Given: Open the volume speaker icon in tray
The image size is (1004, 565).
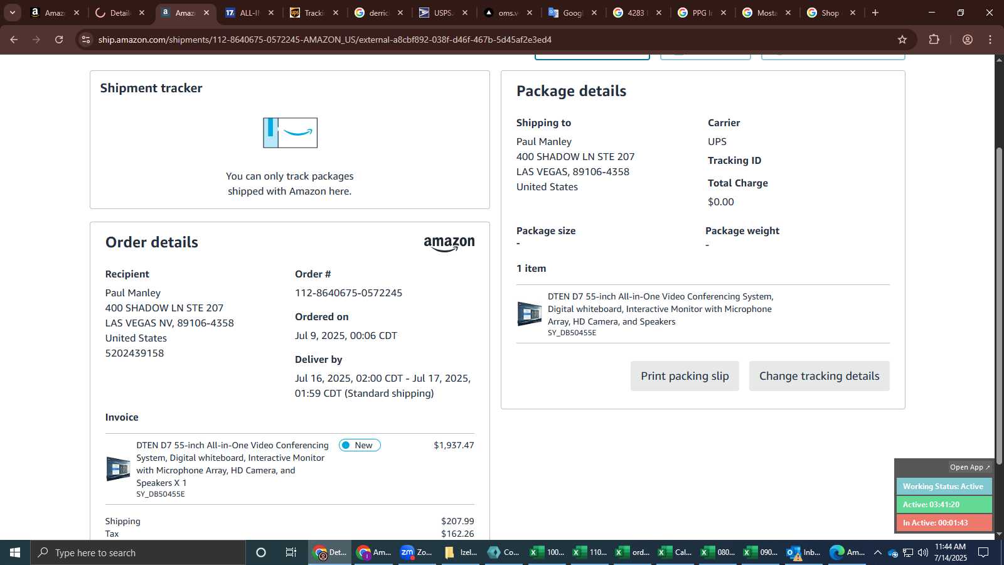Looking at the screenshot, I should [922, 552].
